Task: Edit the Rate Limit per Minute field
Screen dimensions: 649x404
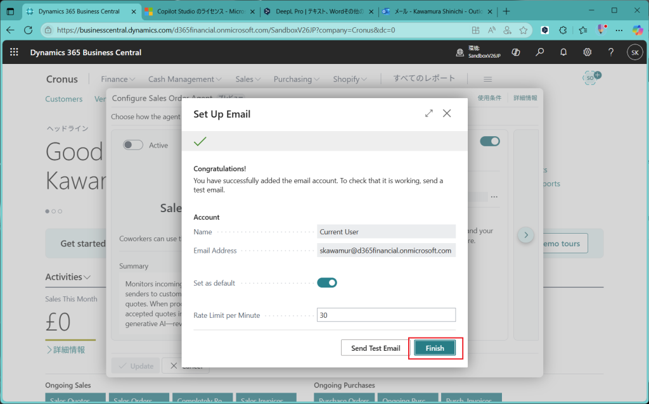Action: click(386, 315)
